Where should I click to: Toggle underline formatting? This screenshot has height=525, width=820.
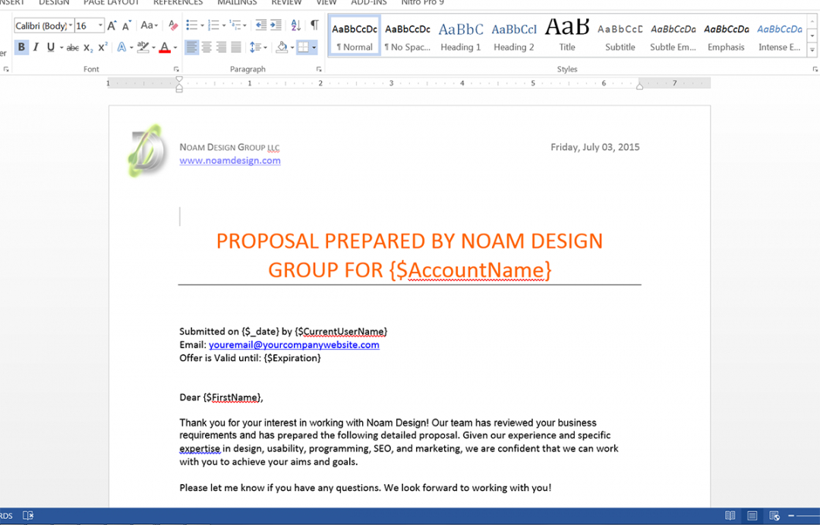coord(50,48)
